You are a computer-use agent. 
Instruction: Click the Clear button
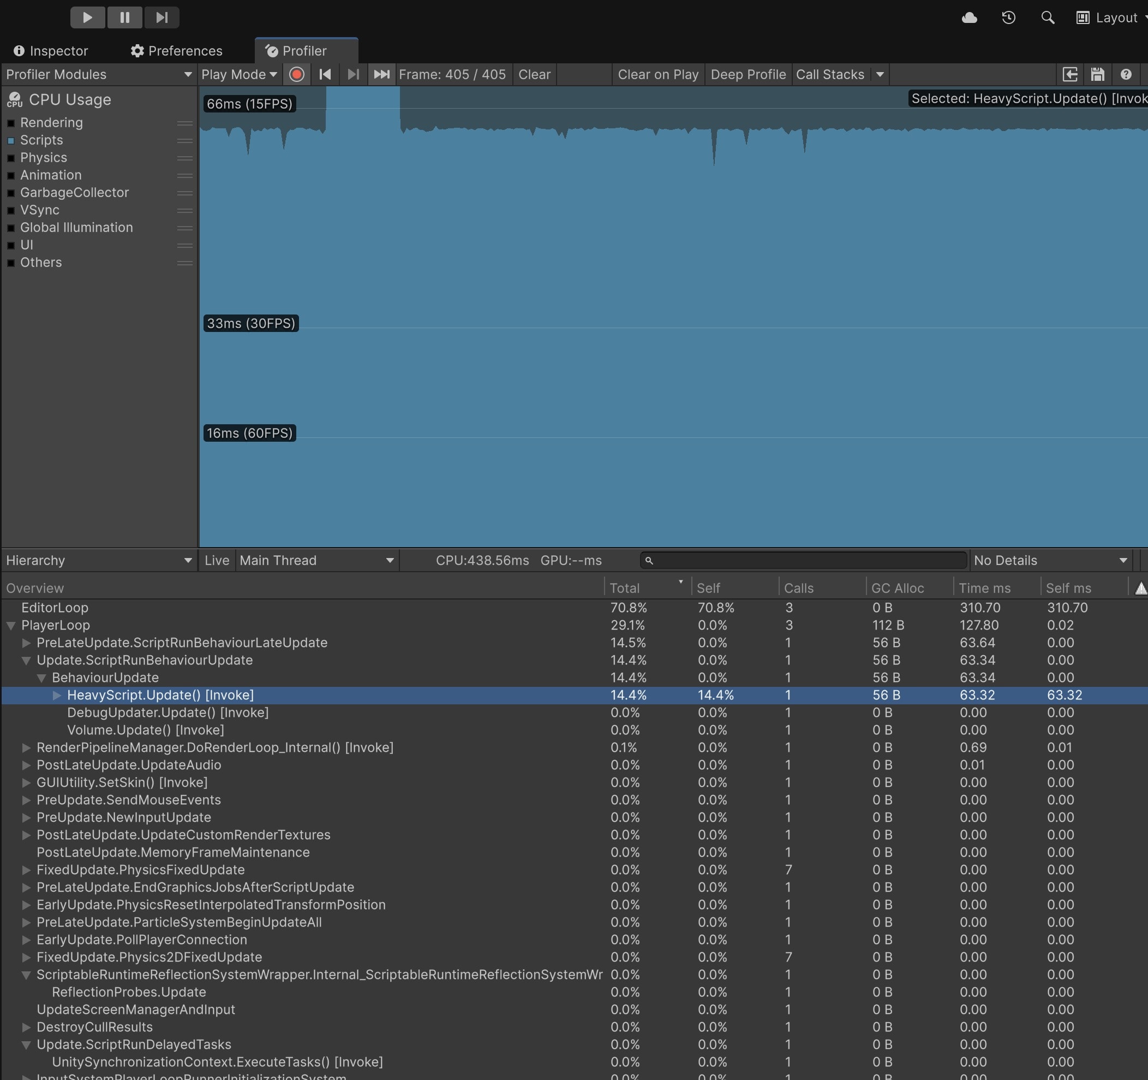pos(534,75)
